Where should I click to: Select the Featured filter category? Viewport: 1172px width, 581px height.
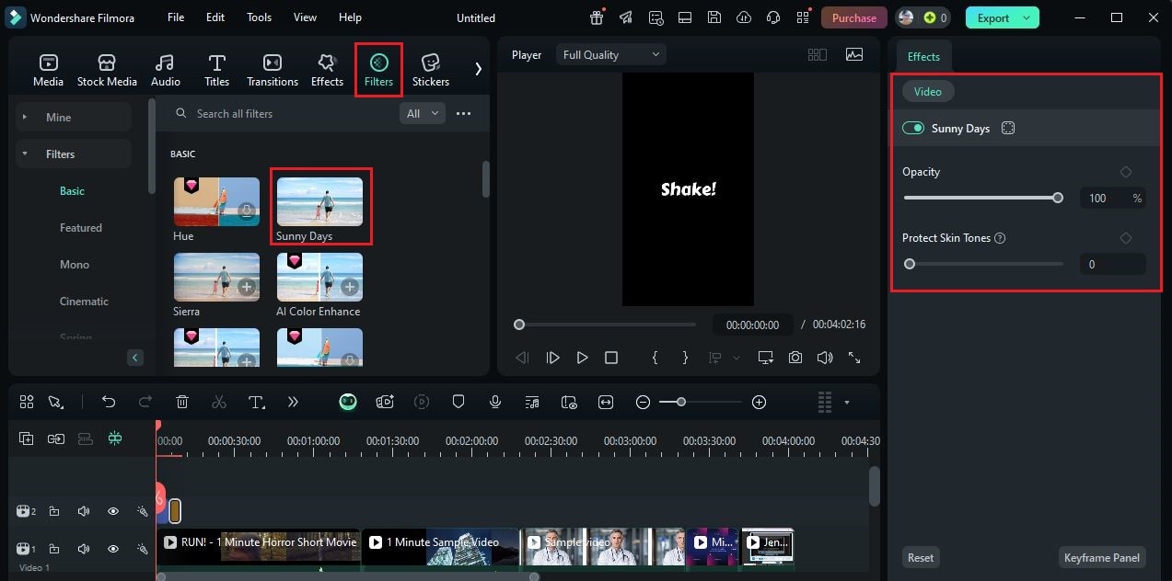point(81,228)
